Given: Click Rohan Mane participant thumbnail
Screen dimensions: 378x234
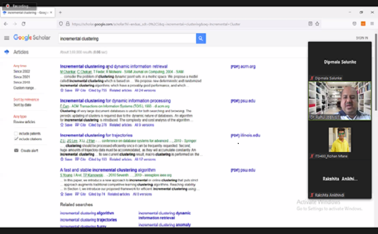Looking at the screenshot, I should (339, 140).
